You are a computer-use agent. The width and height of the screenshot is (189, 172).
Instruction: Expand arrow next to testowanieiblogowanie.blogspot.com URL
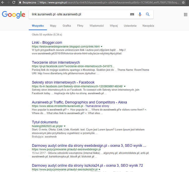click(102, 47)
